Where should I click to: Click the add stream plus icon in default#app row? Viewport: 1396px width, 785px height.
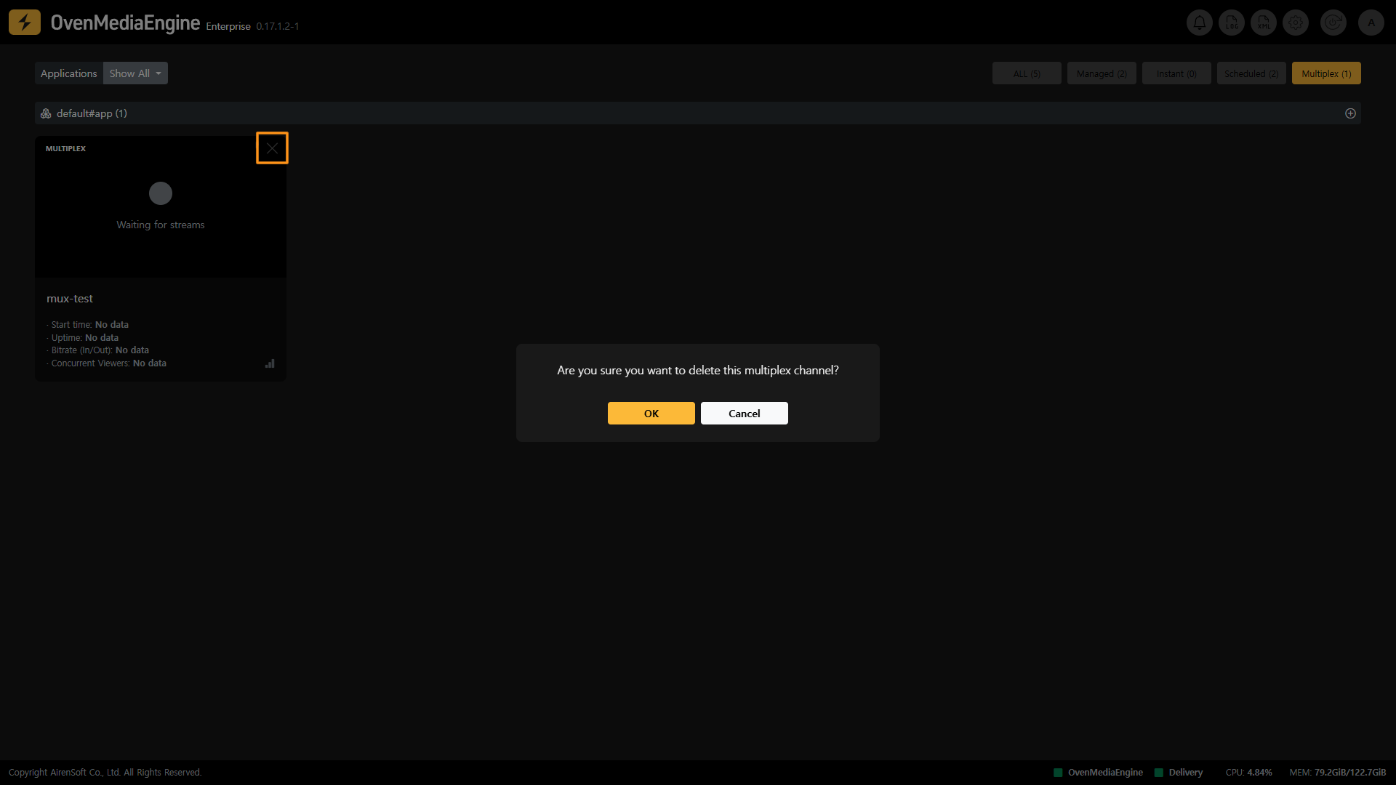[1350, 113]
